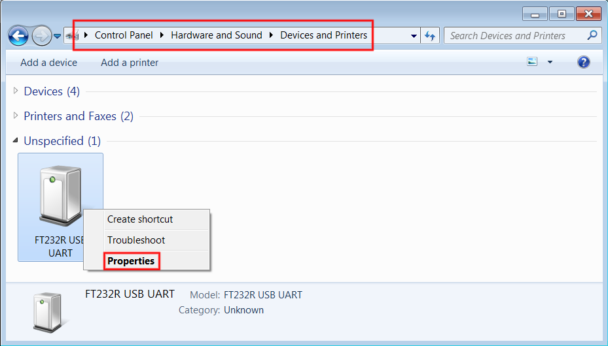Click the refresh button beside address bar

pos(430,36)
